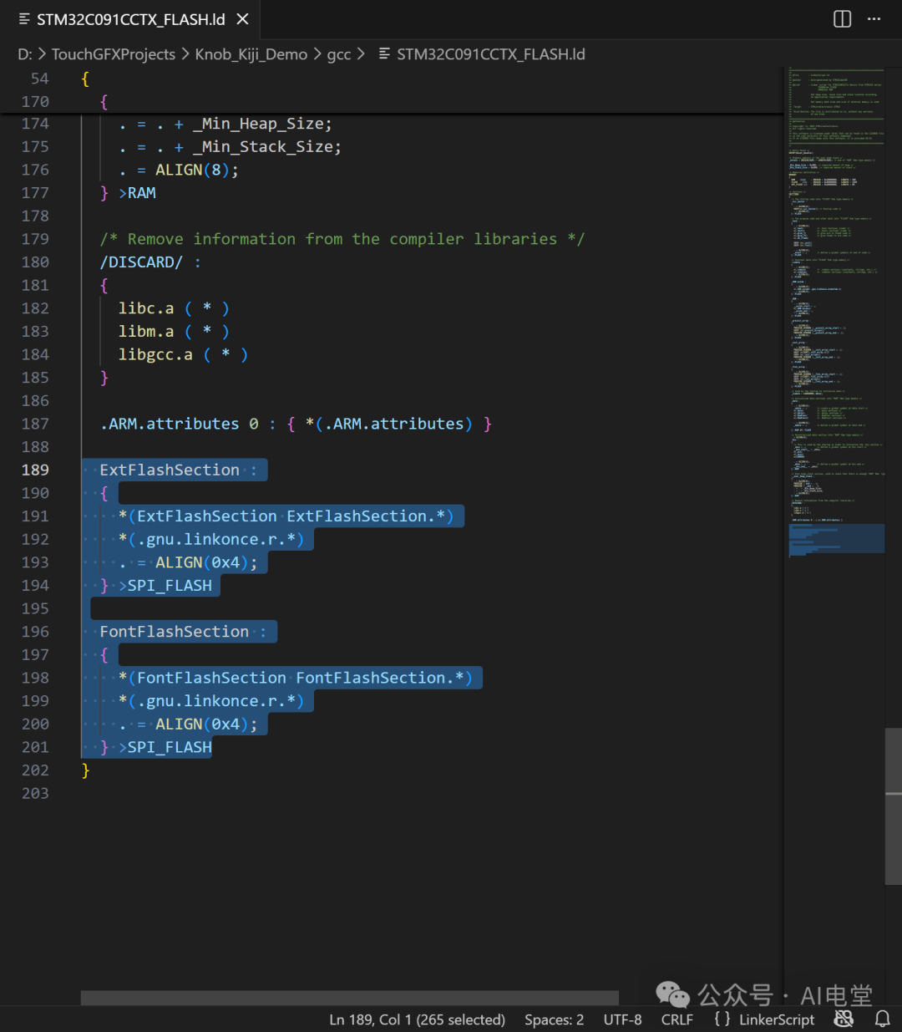Screen dimensions: 902x1032
Task: Close the STM32C091CCTX_FLASH.ld tab
Action: coord(241,19)
